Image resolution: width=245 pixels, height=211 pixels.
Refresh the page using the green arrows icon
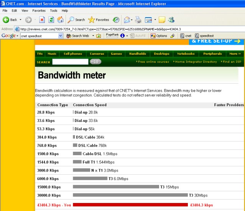[x=51, y=20]
